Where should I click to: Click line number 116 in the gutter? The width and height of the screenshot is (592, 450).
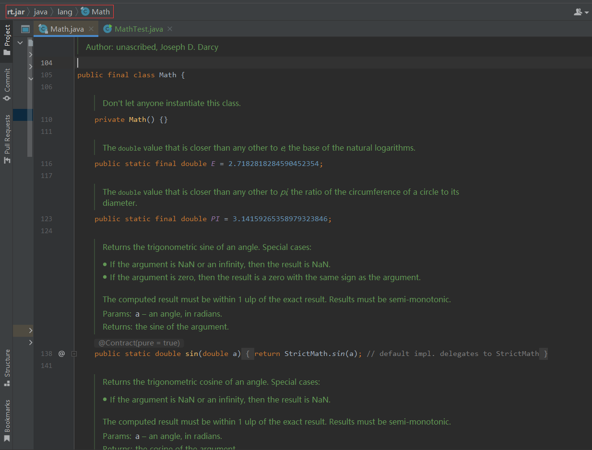pos(47,164)
